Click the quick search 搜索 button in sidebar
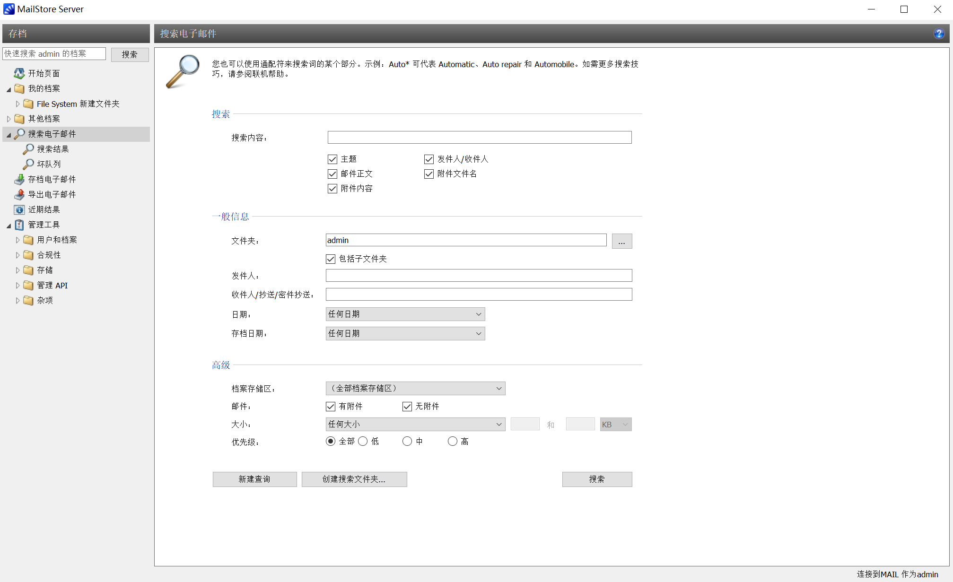This screenshot has height=582, width=953. pyautogui.click(x=130, y=54)
